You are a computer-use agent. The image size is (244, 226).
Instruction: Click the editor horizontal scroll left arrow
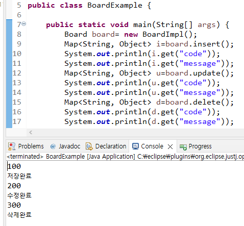[31, 133]
